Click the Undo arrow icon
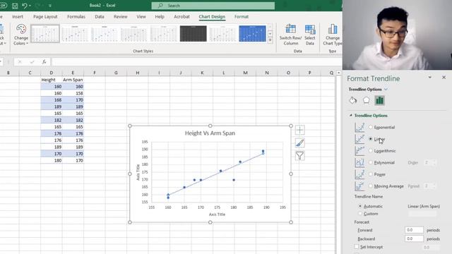The width and height of the screenshot is (452, 254). [25, 6]
